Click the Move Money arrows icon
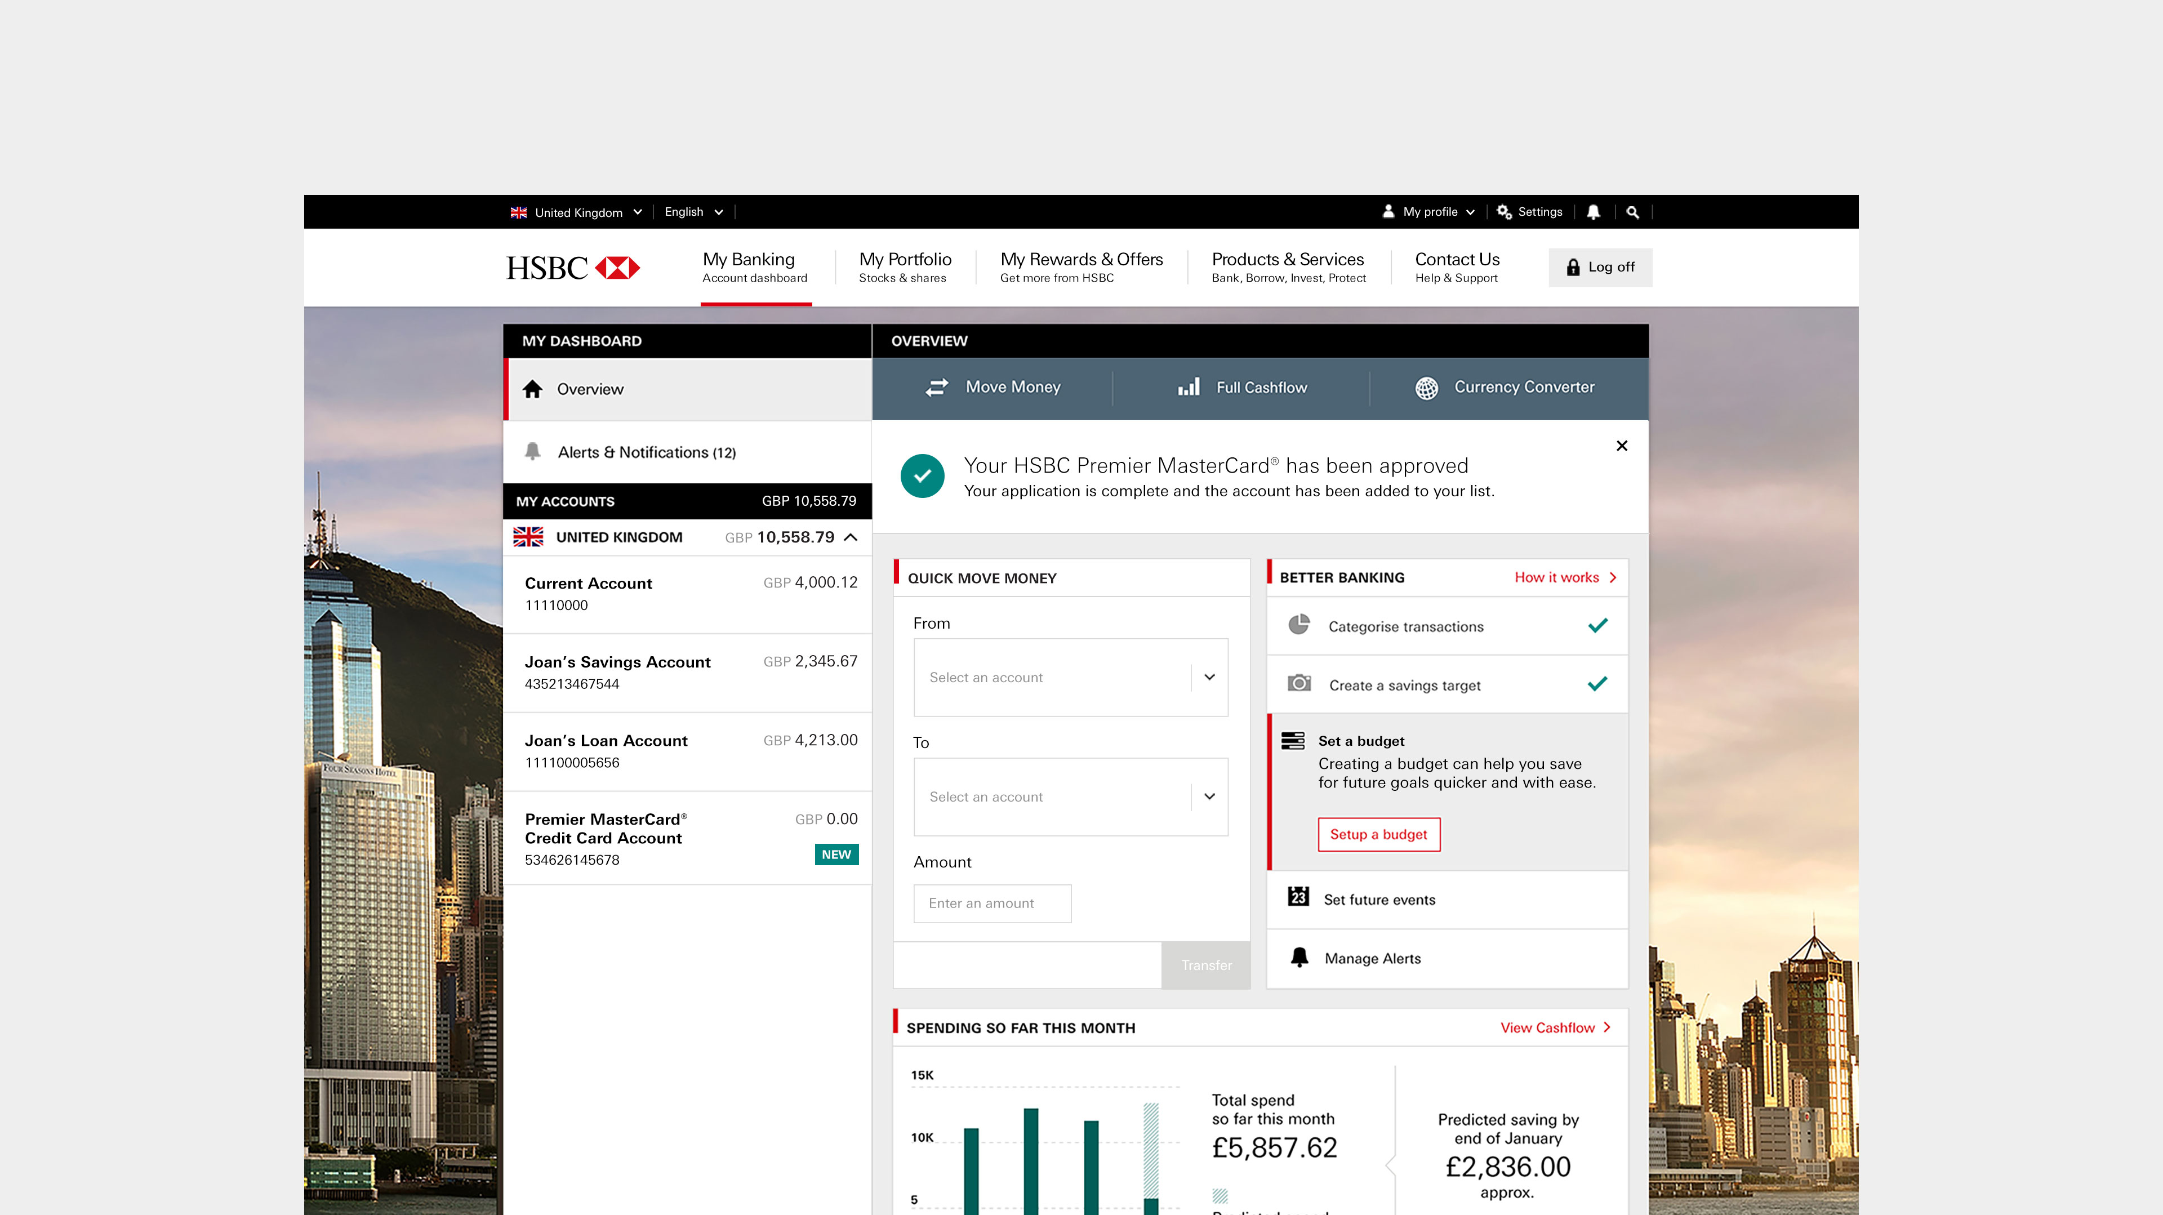2163x1215 pixels. coord(936,387)
